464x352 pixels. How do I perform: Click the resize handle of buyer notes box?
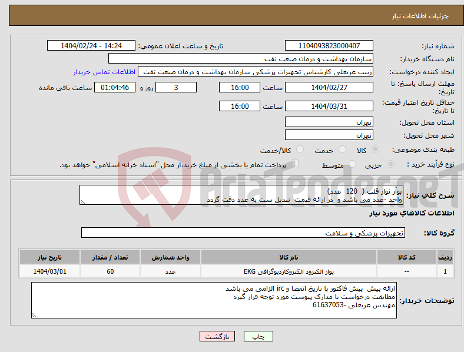34,316
